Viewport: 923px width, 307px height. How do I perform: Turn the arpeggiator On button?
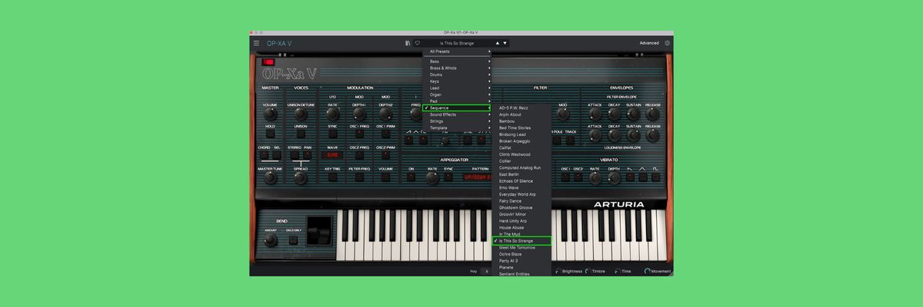[x=411, y=177]
